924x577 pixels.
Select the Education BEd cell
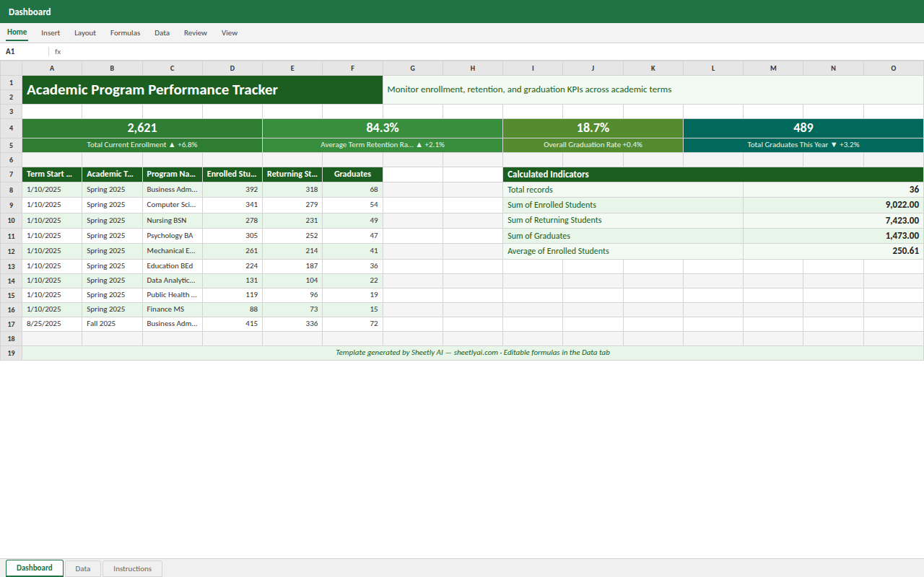(173, 266)
